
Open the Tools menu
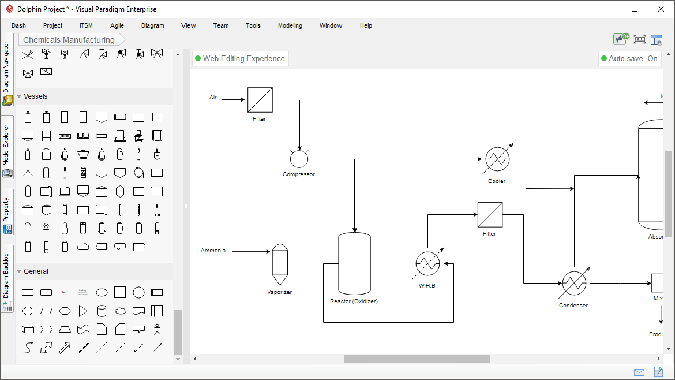pos(253,25)
